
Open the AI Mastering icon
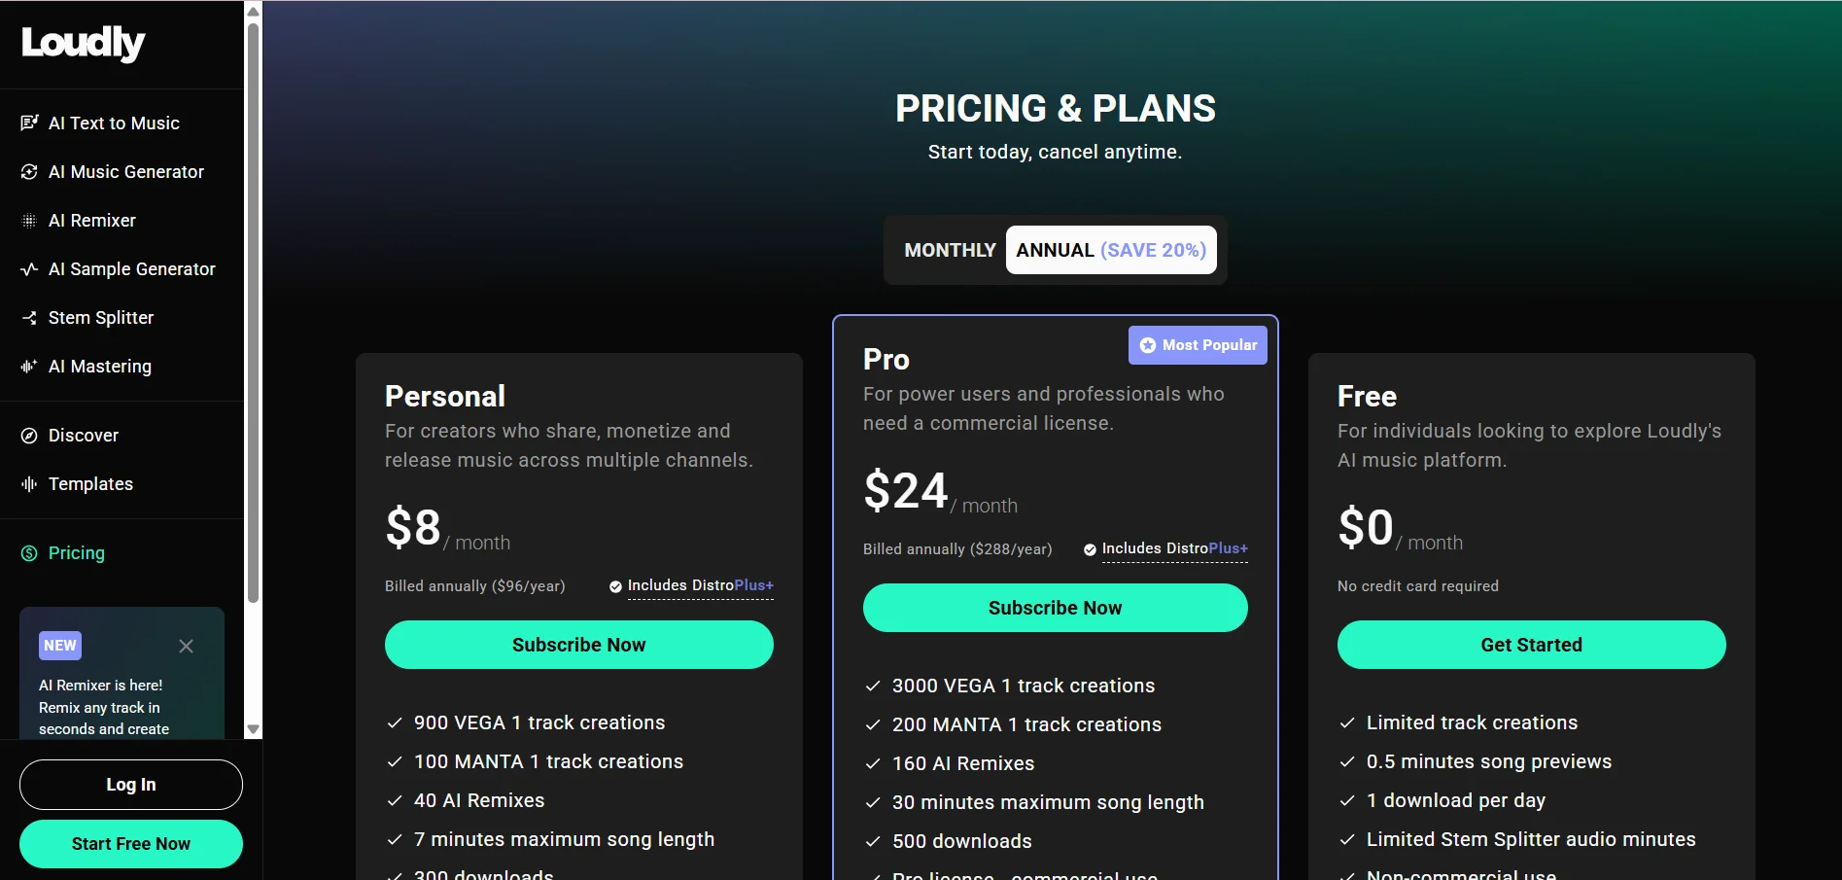(29, 366)
